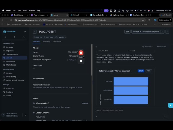Click the overview panel scrollbar
This screenshot has width=173, height=130.
92,60
